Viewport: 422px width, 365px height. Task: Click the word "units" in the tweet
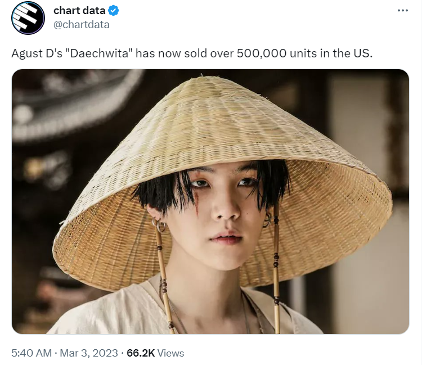coord(303,53)
